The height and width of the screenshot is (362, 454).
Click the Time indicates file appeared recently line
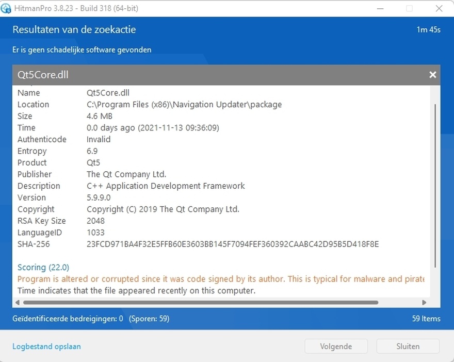(x=136, y=290)
